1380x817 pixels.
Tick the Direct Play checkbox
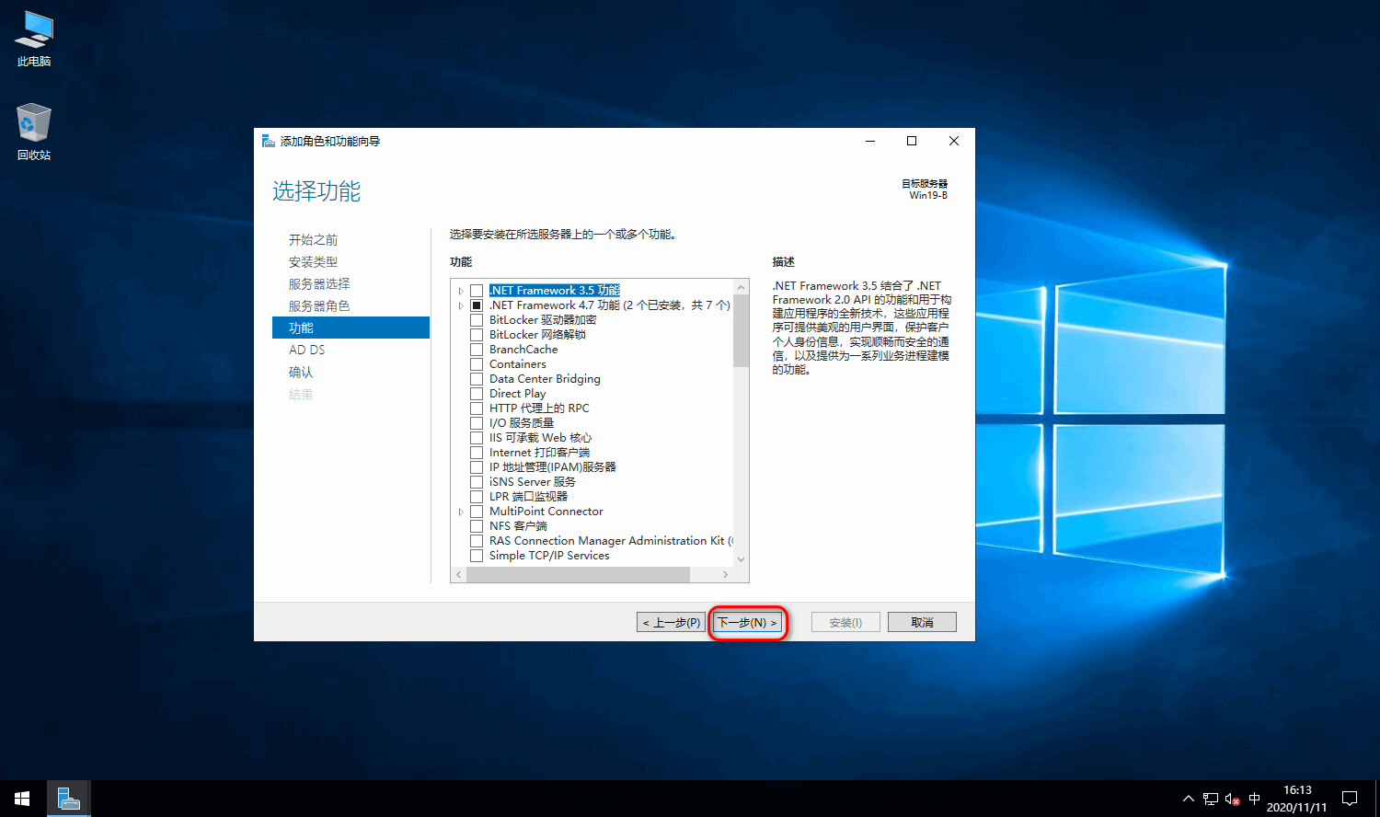pos(477,394)
